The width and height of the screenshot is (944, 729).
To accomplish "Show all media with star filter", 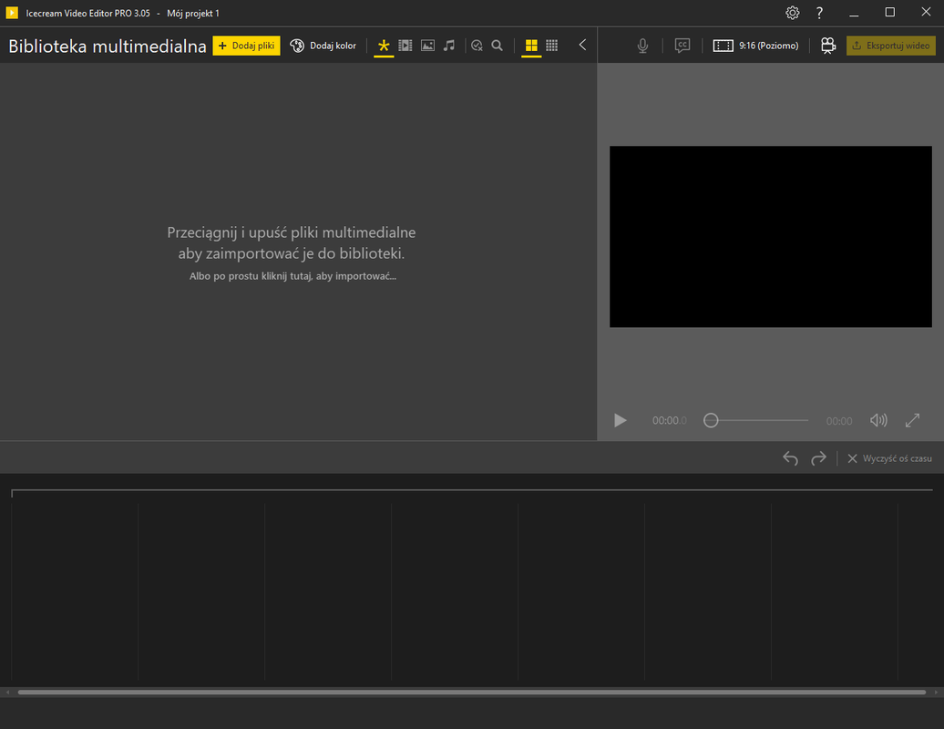I will 384,46.
